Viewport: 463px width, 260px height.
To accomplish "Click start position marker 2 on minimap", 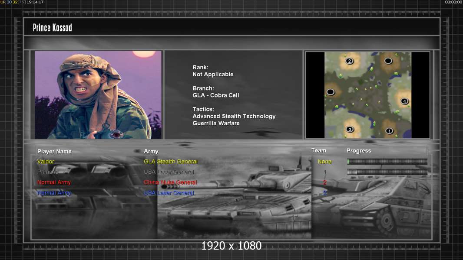I will 349,61.
